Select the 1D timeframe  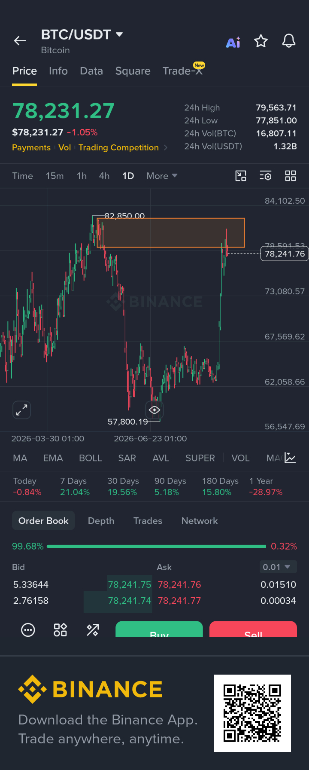[128, 176]
